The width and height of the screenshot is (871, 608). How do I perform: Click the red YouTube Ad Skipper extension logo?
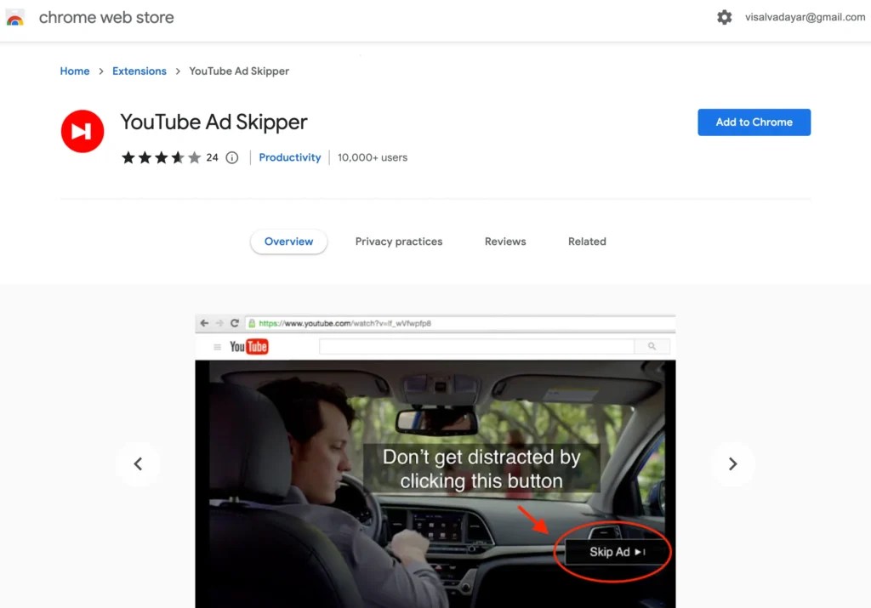coord(82,130)
